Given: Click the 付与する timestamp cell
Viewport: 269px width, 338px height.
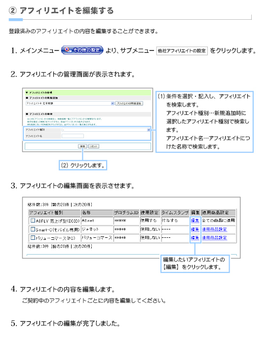Looking at the screenshot, I should [x=175, y=221].
